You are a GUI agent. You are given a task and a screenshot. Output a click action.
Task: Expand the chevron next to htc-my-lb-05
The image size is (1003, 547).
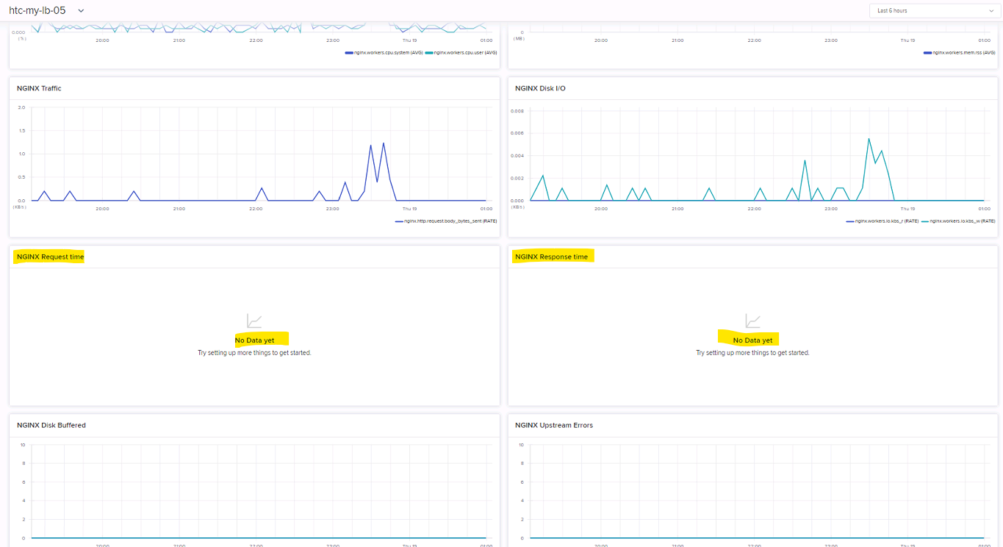pyautogui.click(x=81, y=10)
